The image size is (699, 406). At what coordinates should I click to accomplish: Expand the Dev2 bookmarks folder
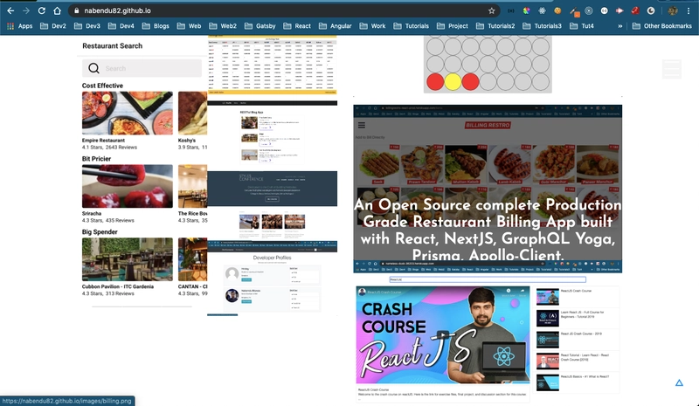[x=53, y=26]
